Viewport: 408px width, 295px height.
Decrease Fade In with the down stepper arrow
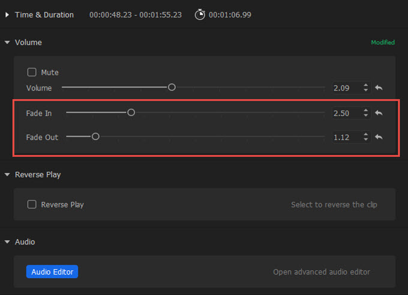(366, 115)
